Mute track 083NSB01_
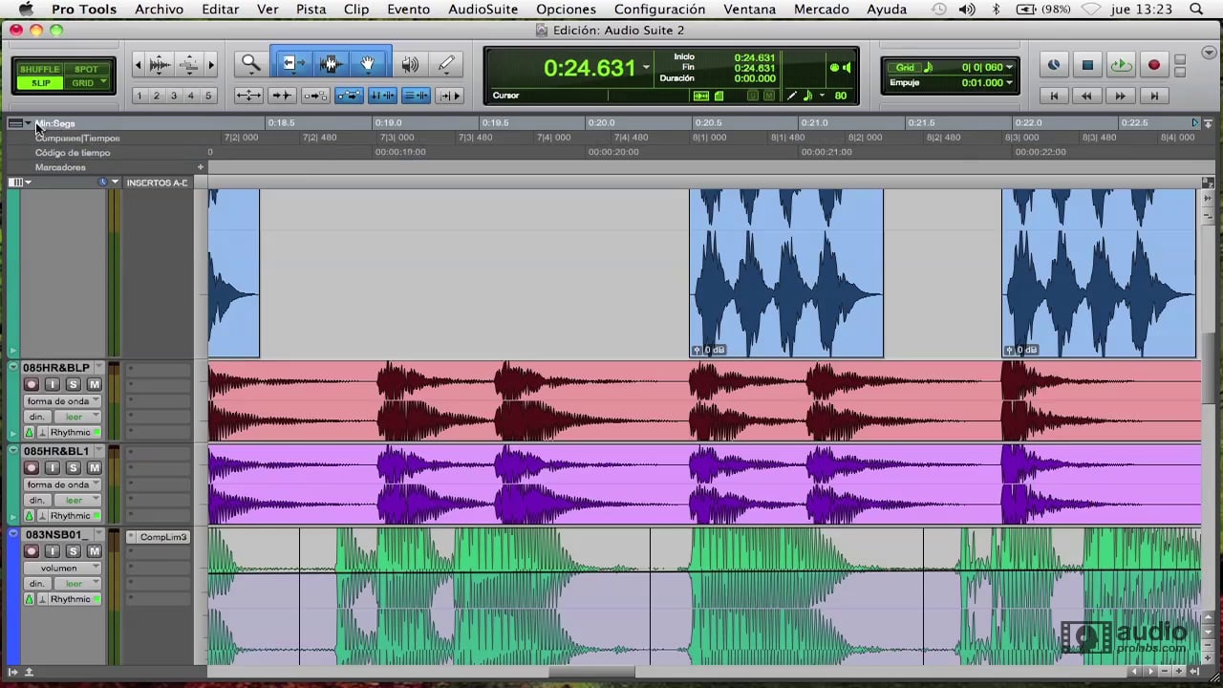This screenshot has width=1223, height=688. click(95, 551)
